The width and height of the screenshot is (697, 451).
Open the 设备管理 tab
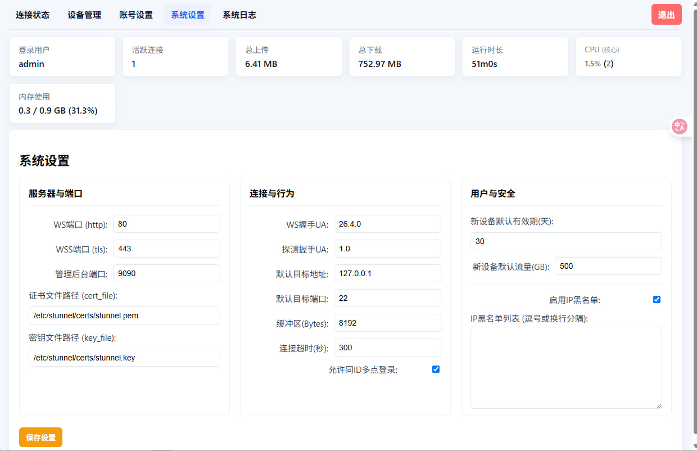tap(84, 15)
